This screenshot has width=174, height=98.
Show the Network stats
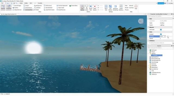tap(131, 5)
